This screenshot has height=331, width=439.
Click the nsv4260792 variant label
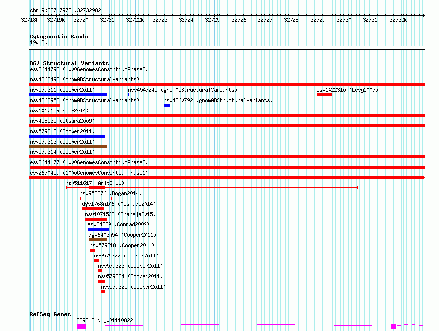coord(218,100)
